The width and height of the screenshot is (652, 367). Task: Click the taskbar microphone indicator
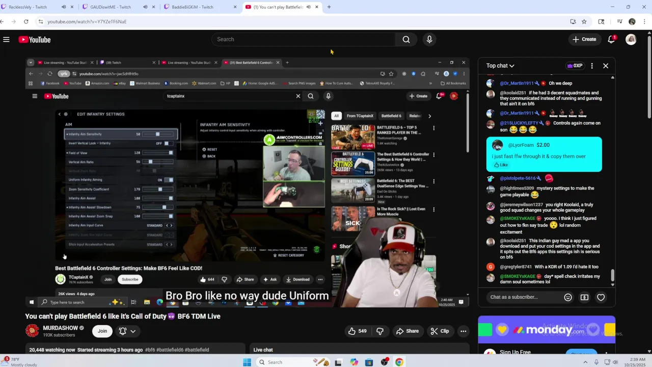tap(596, 362)
